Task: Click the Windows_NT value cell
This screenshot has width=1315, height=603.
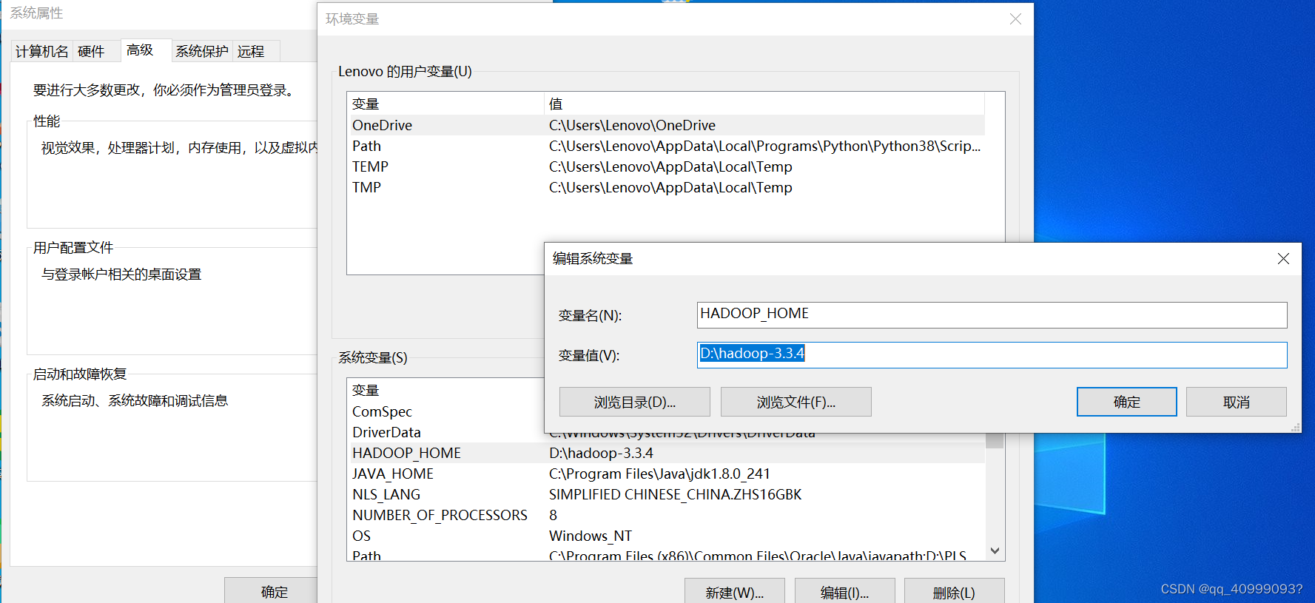Action: click(590, 536)
